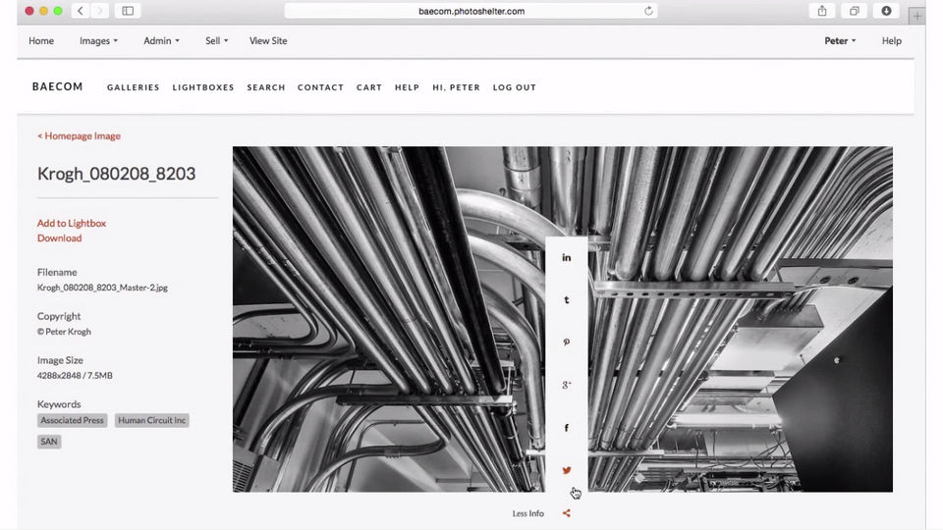The width and height of the screenshot is (943, 530).
Task: Share image on Google Plus
Action: (566, 385)
